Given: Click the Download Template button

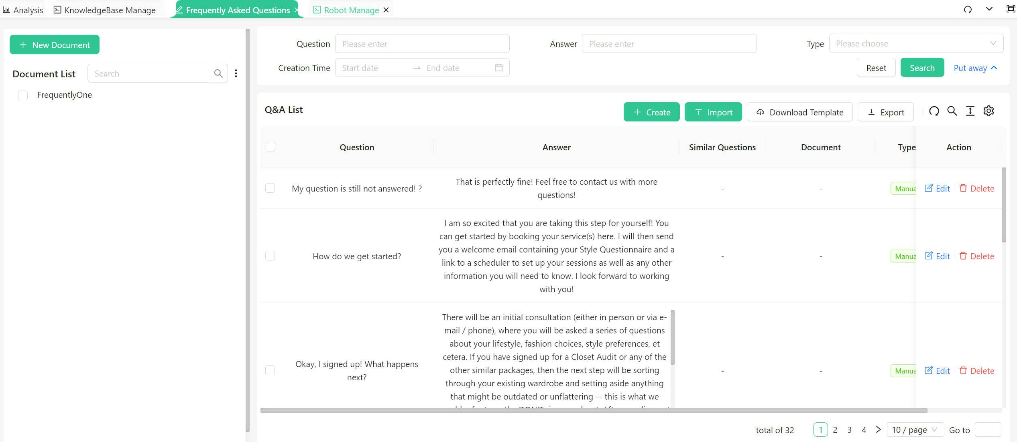Looking at the screenshot, I should (x=799, y=112).
